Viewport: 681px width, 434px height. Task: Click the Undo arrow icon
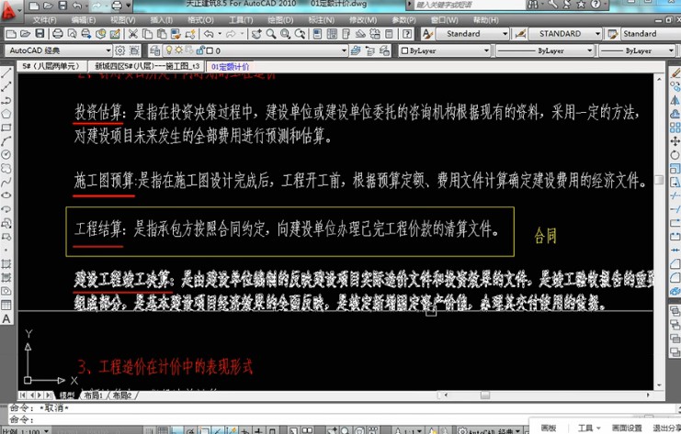click(210, 34)
